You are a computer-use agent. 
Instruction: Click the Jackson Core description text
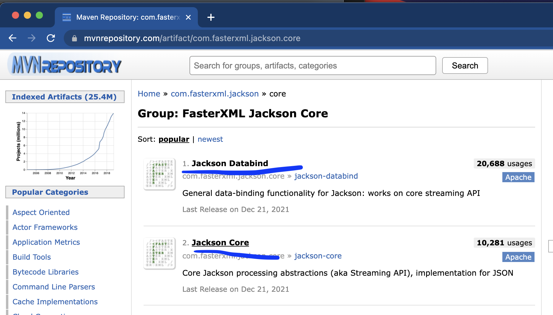(348, 273)
